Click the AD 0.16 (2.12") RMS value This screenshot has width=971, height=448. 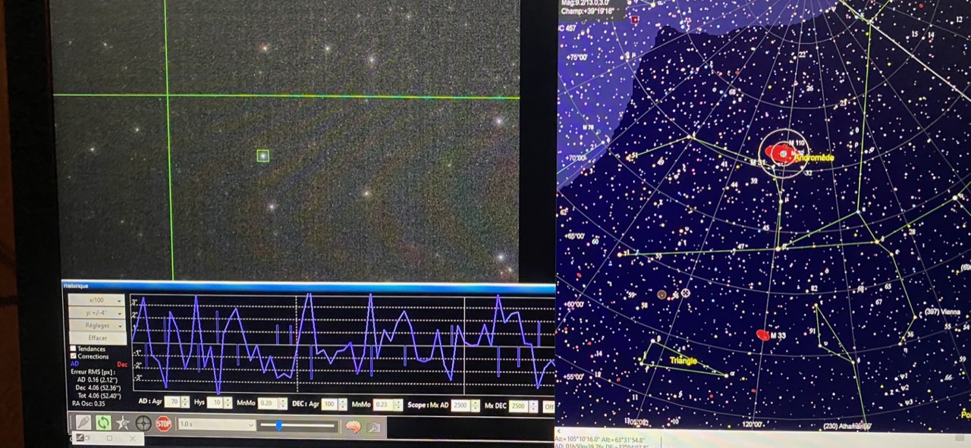[x=97, y=380]
